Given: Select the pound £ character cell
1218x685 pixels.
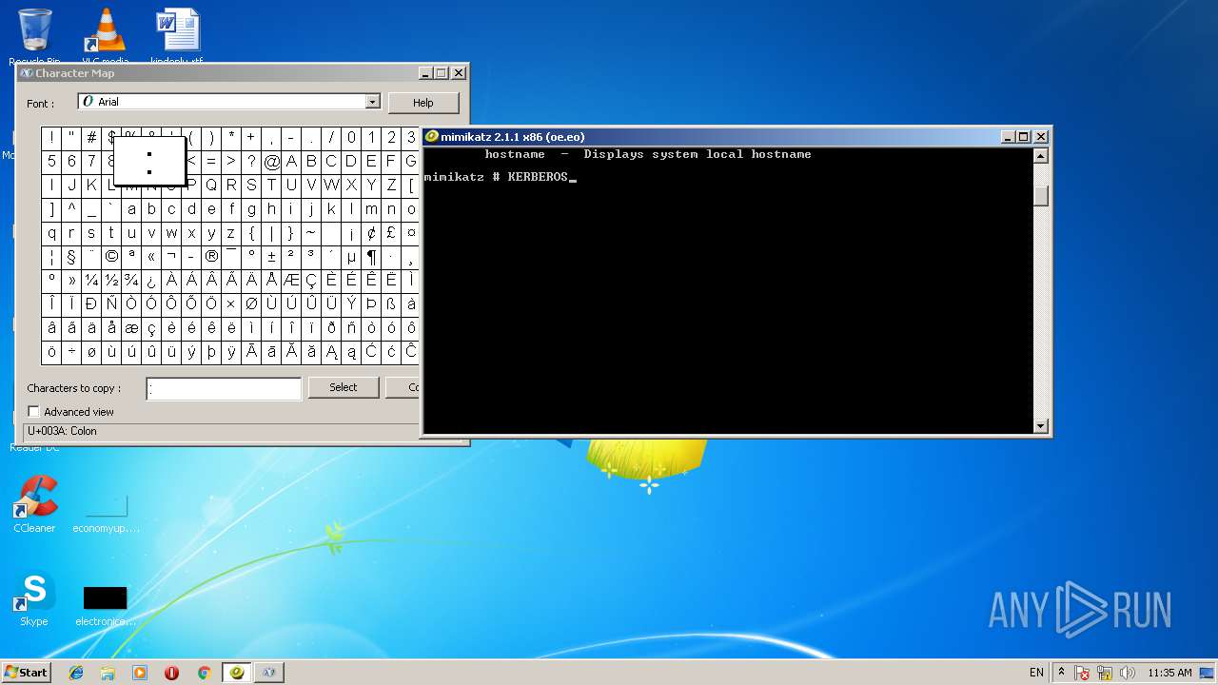Looking at the screenshot, I should 391,233.
